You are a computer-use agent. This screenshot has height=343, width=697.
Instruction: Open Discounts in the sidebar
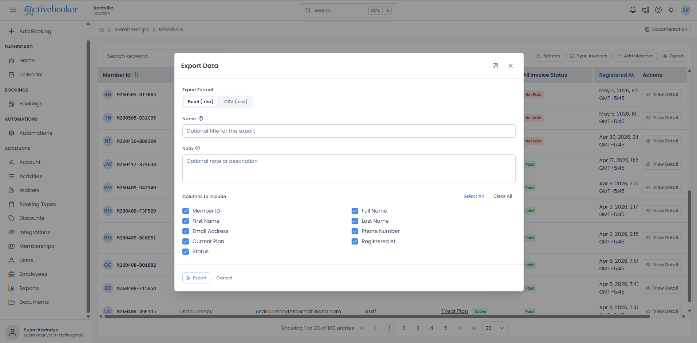tap(32, 218)
